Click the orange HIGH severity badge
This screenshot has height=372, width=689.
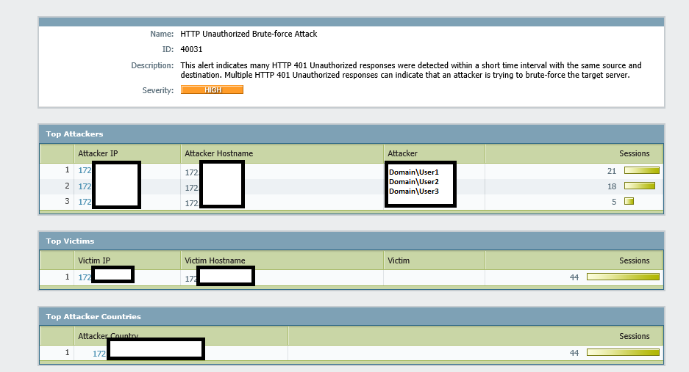pyautogui.click(x=212, y=90)
